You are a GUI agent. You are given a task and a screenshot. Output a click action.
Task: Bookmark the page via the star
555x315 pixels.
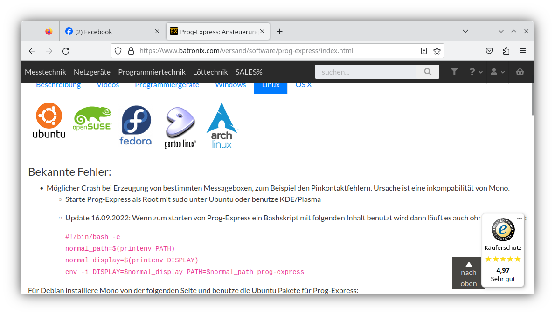[437, 51]
